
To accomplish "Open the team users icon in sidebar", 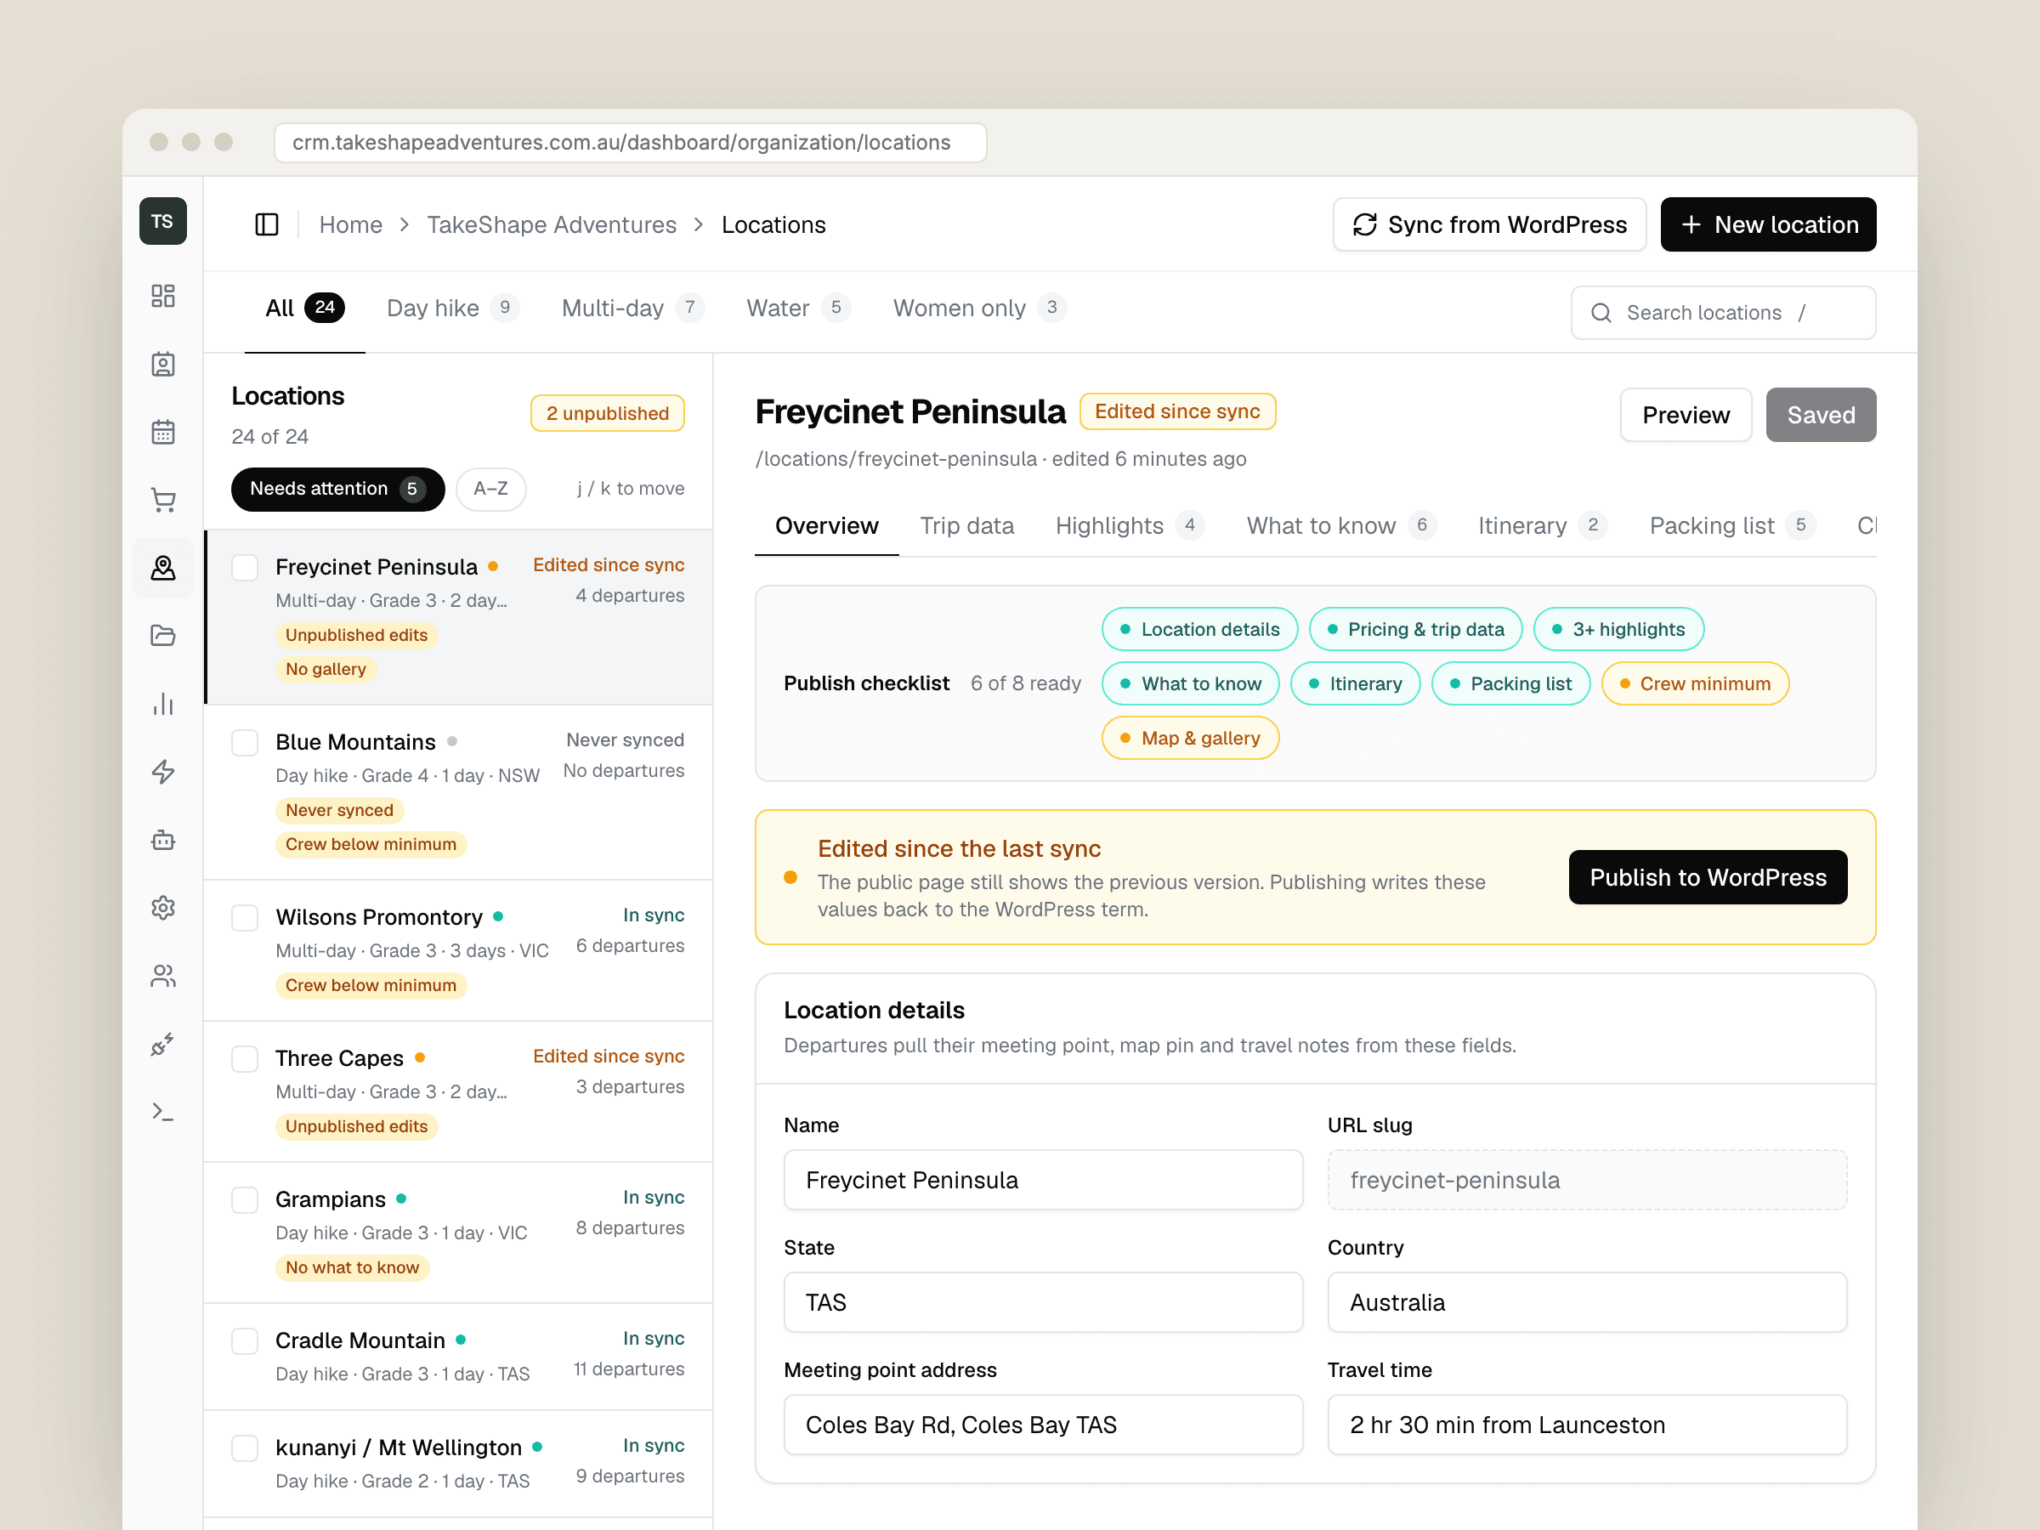I will click(x=163, y=976).
